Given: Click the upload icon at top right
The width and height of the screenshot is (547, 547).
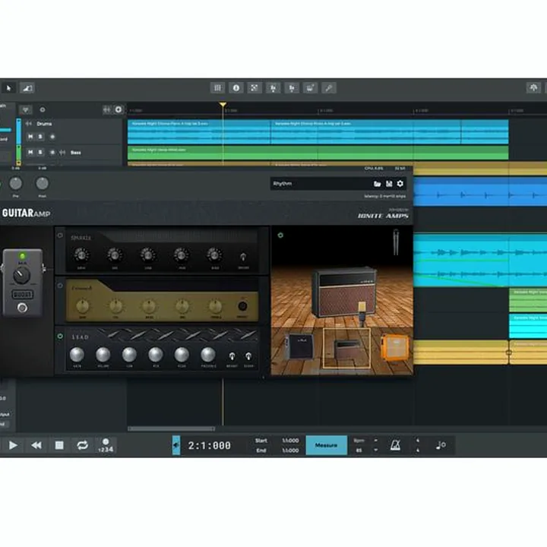Looking at the screenshot, I should coord(533,87).
